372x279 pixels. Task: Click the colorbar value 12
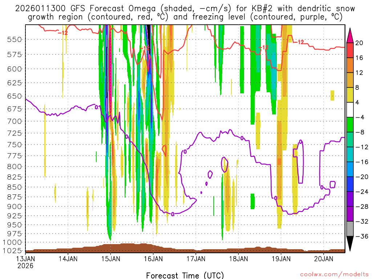(x=359, y=73)
